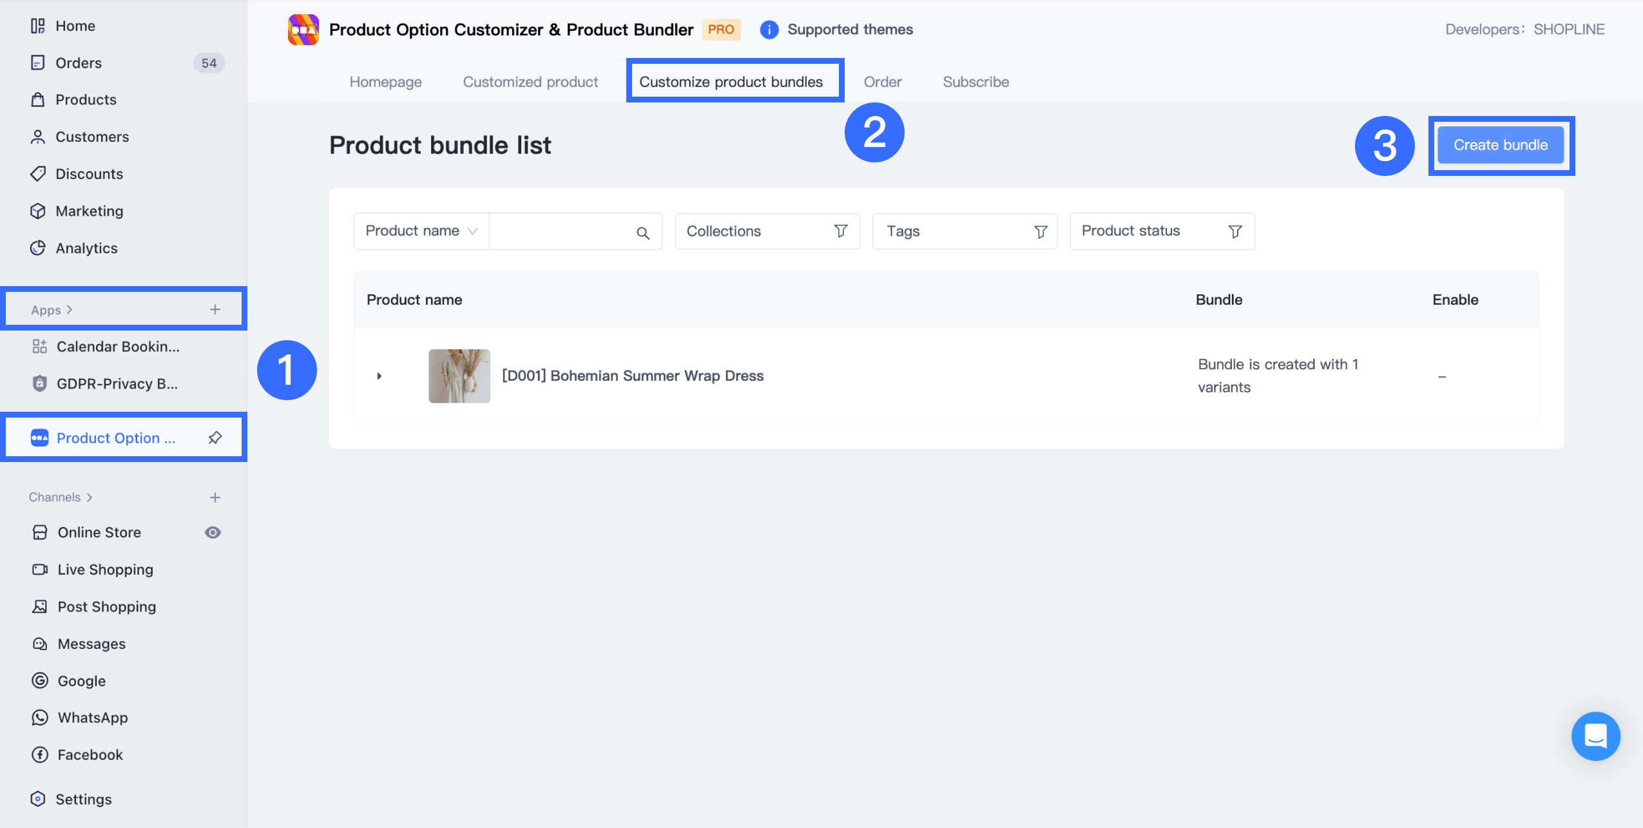
Task: Open the Messages channel
Action: [91, 644]
